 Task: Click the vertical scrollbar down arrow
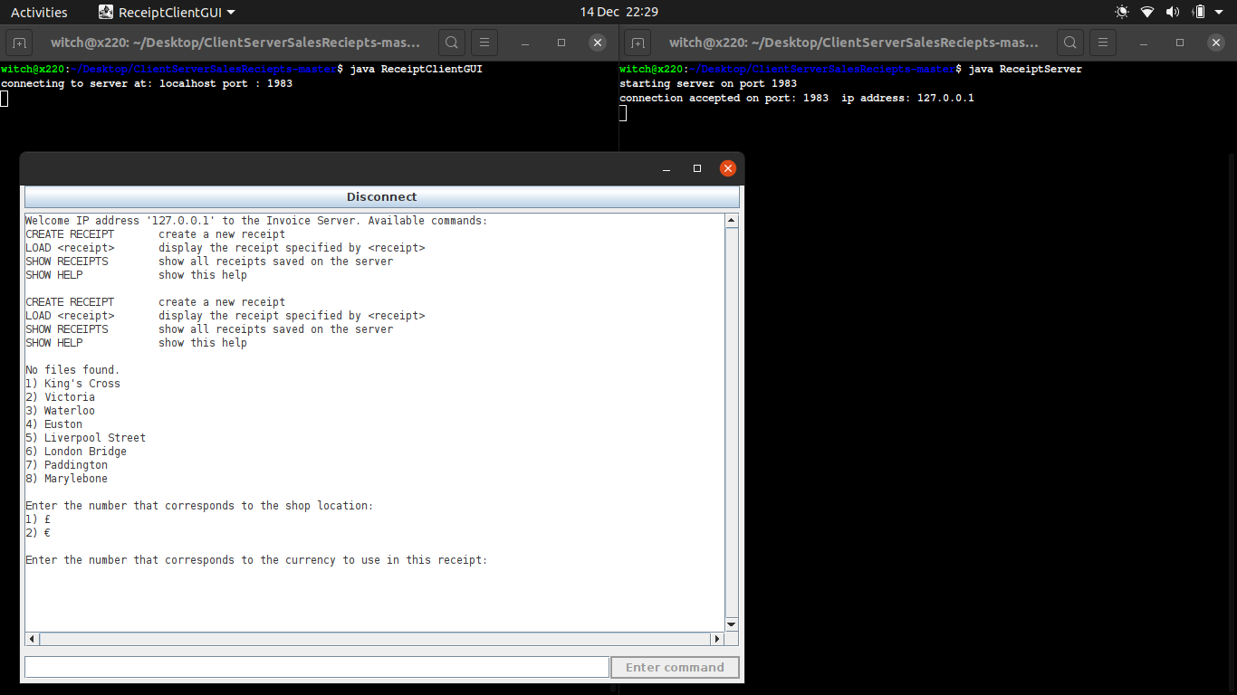tap(732, 624)
